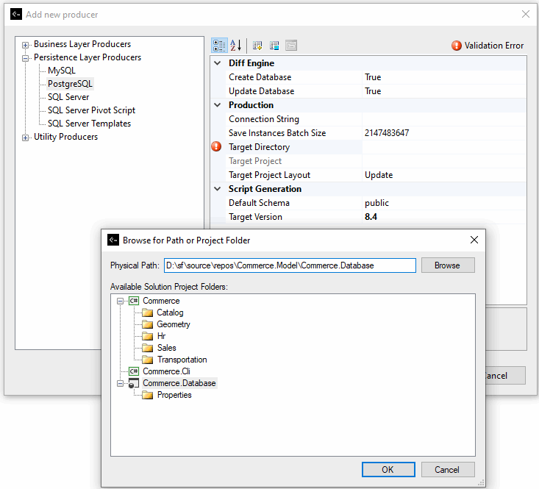Select the Sales folder
The height and width of the screenshot is (489, 539).
pyautogui.click(x=167, y=348)
